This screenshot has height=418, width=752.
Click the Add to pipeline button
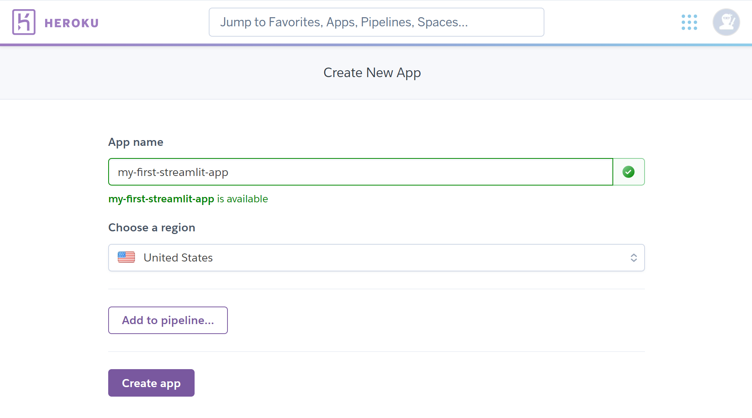pyautogui.click(x=168, y=320)
